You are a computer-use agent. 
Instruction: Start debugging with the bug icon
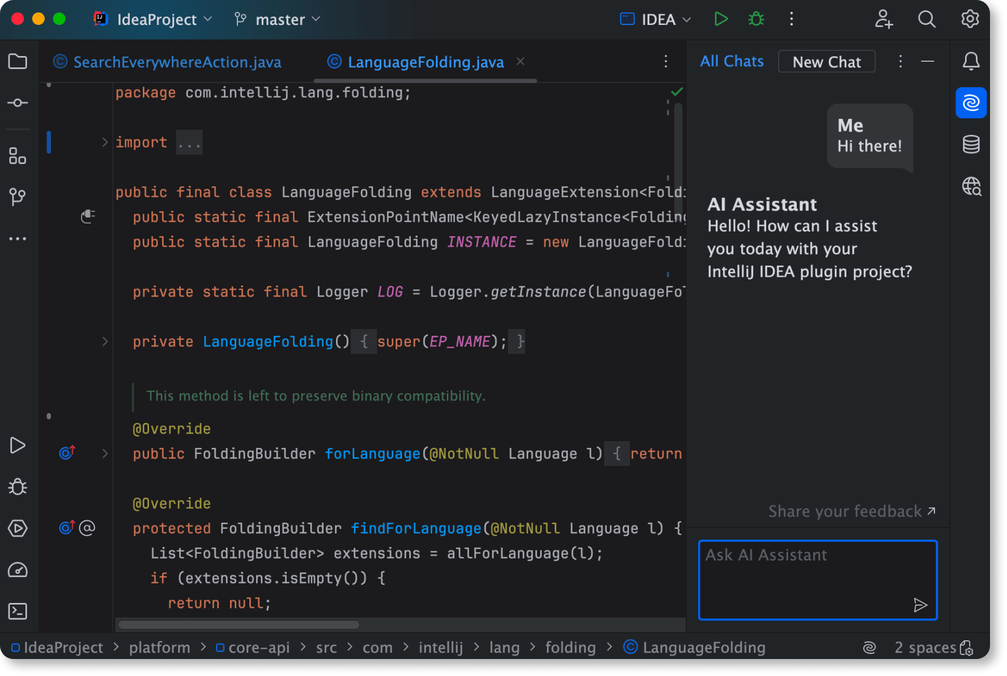click(x=755, y=19)
